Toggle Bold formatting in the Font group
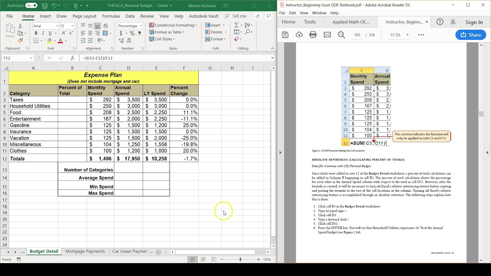The image size is (491, 276). pyautogui.click(x=36, y=33)
